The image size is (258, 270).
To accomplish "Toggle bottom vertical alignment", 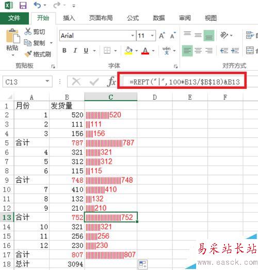I will (209, 36).
